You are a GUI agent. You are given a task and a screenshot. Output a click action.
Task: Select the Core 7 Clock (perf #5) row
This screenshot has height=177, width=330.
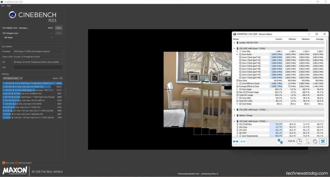point(279,78)
